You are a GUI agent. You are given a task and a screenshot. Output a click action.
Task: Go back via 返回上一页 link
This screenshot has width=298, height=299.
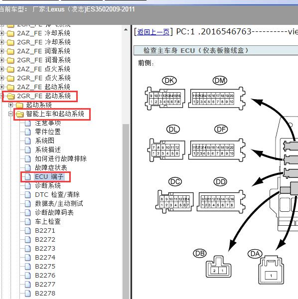pos(153,32)
